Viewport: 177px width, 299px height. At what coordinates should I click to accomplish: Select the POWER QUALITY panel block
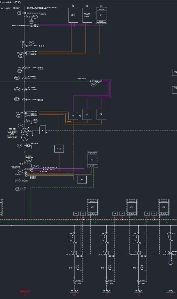pos(87,15)
